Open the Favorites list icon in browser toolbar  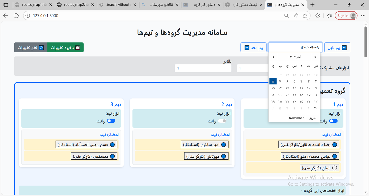point(329,16)
